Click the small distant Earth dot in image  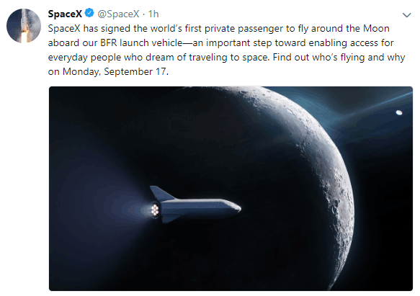(399, 112)
